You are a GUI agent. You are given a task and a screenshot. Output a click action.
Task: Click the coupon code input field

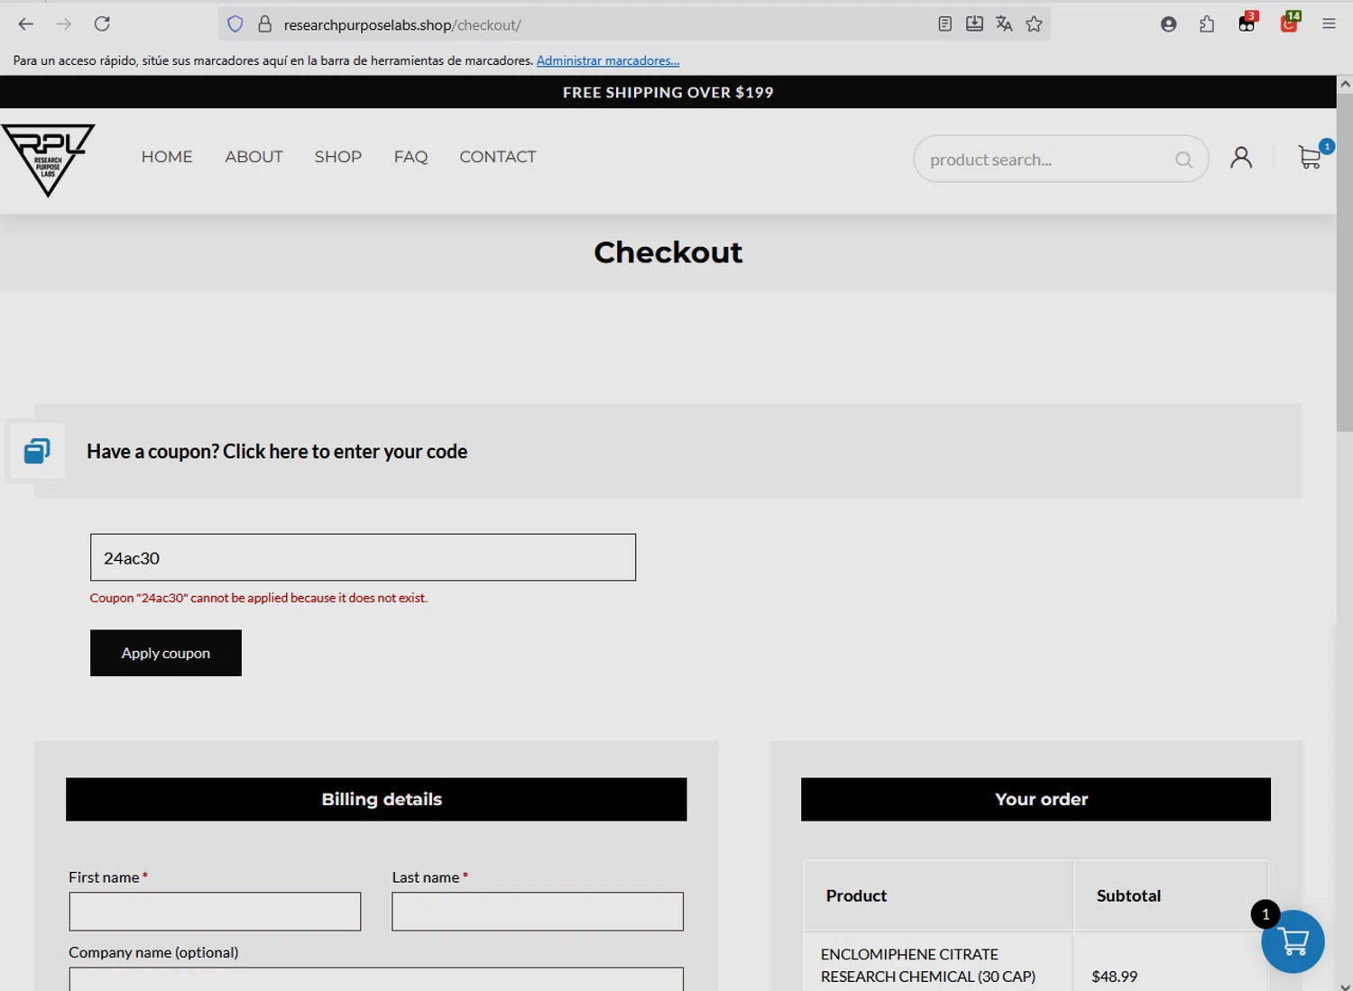tap(363, 557)
